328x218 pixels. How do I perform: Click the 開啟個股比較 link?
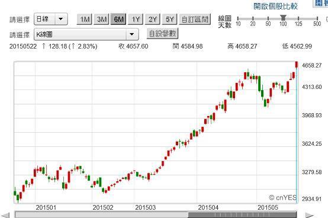point(275,7)
